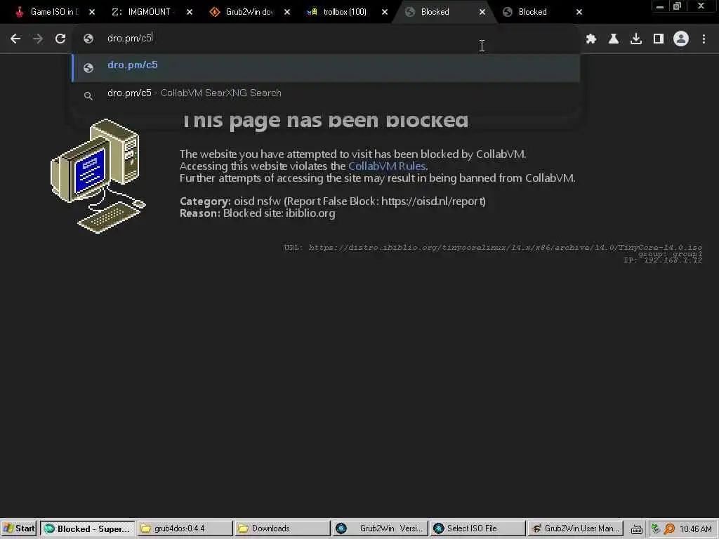The width and height of the screenshot is (719, 539).
Task: Click the site globe icon in address bar
Action: [88, 39]
